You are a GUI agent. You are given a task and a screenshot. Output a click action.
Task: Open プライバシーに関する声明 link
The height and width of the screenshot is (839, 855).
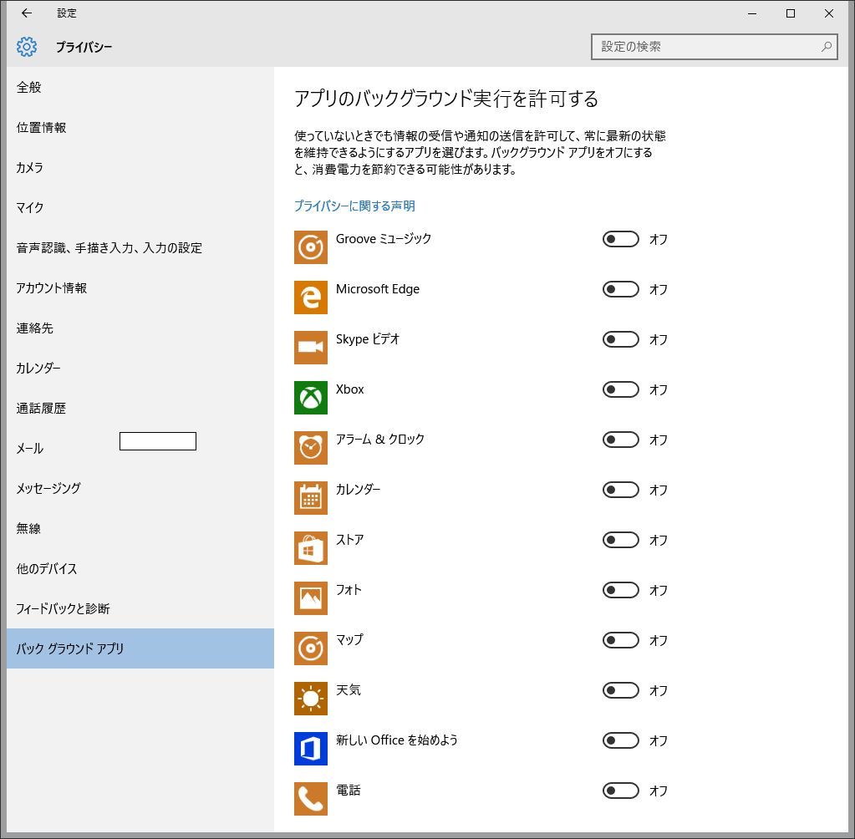tap(354, 206)
